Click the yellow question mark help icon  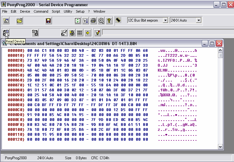pos(109,20)
